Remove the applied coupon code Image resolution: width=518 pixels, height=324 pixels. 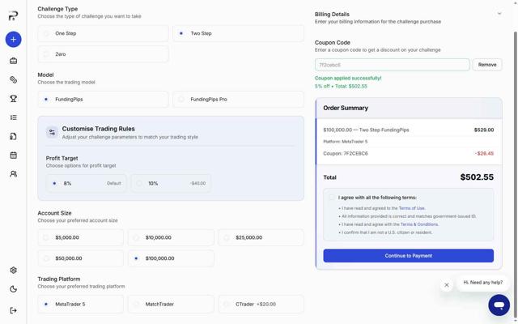tap(487, 65)
